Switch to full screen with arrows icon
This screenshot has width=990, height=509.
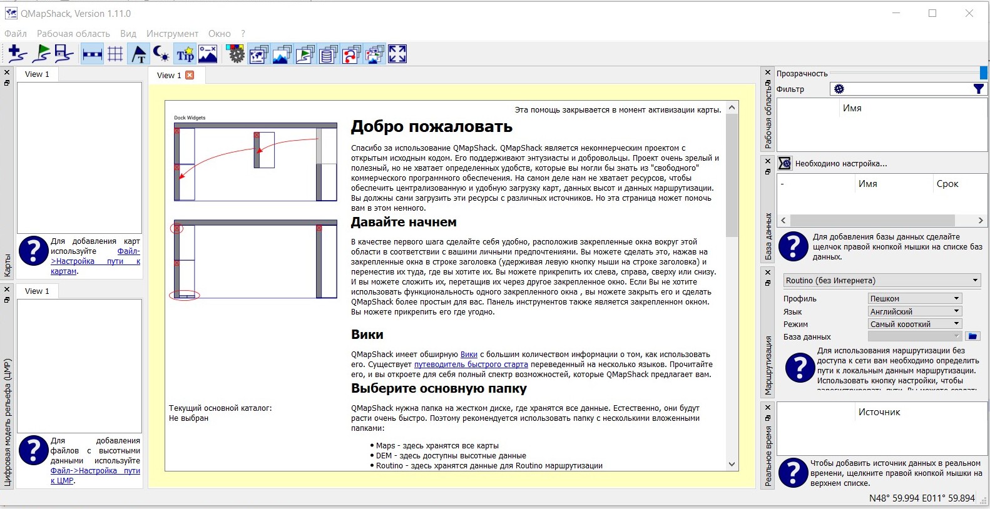(397, 54)
